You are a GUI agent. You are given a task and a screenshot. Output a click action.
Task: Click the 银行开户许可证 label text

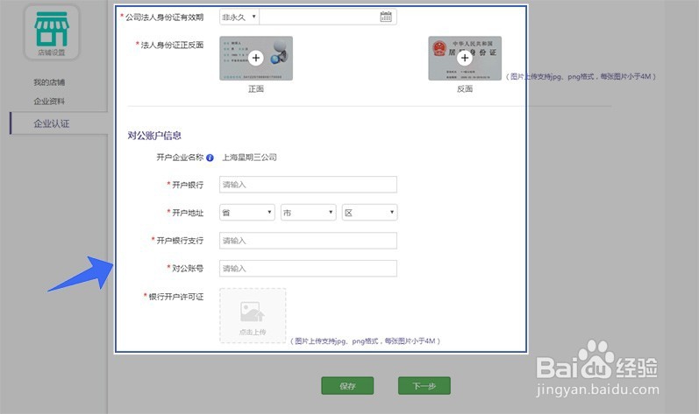click(x=175, y=297)
